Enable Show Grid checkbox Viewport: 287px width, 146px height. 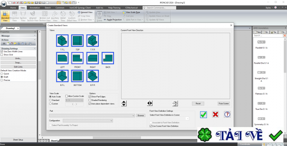[x=2, y=55]
